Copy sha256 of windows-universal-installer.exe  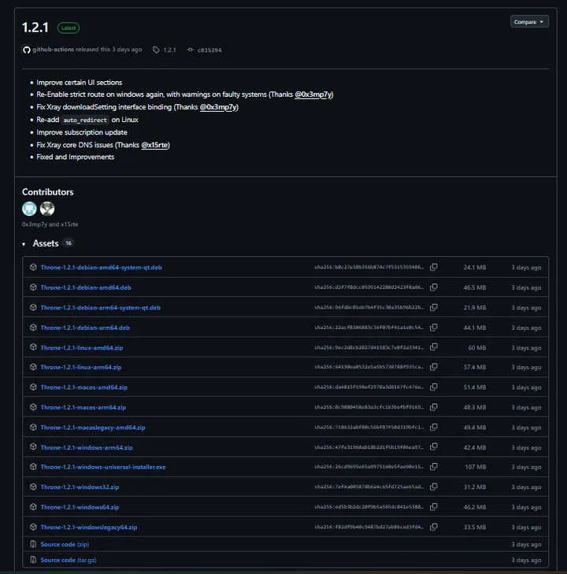(x=434, y=466)
